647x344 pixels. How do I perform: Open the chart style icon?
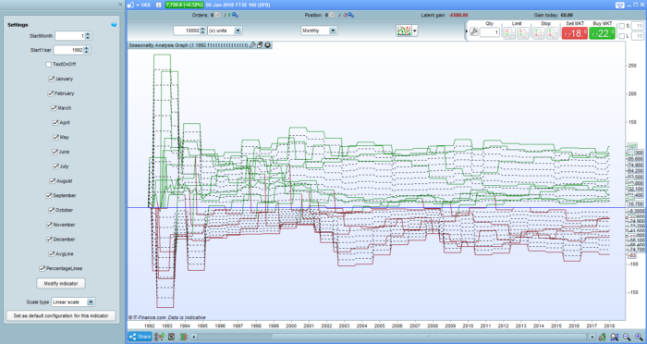click(x=404, y=31)
